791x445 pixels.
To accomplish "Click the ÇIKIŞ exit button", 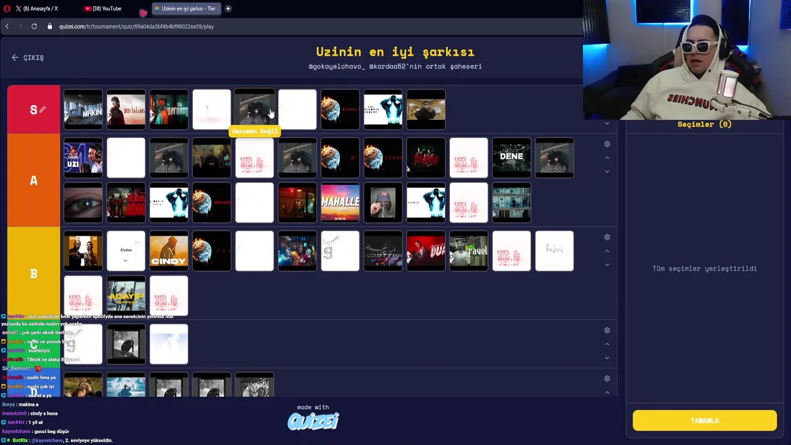I will point(28,57).
